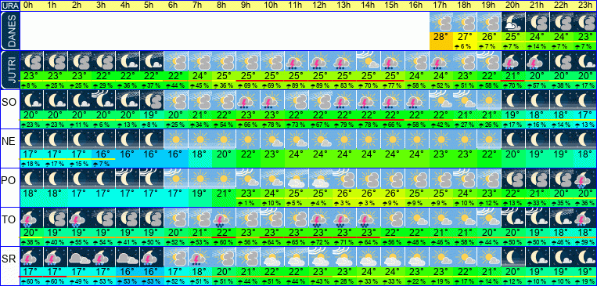Click the orange 28° cell for DANES
This screenshot has height=286, width=597.
(441, 37)
